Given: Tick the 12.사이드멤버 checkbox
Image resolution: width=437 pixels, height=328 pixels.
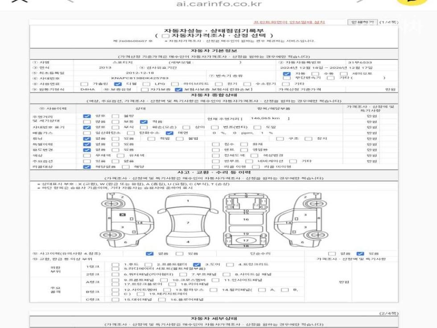Looking at the screenshot, I should coord(115,290).
